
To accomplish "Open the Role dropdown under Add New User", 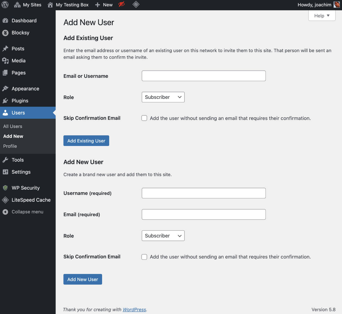I will pos(163,236).
